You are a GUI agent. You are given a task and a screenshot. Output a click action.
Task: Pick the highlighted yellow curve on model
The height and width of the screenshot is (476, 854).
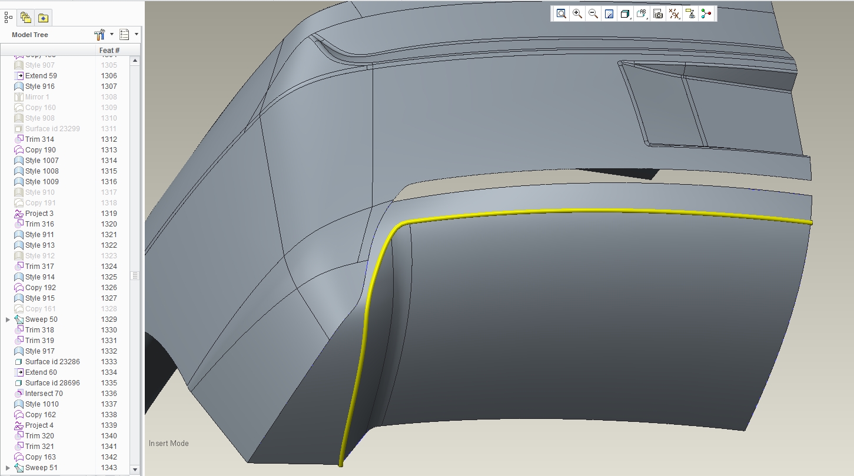[x=589, y=211]
